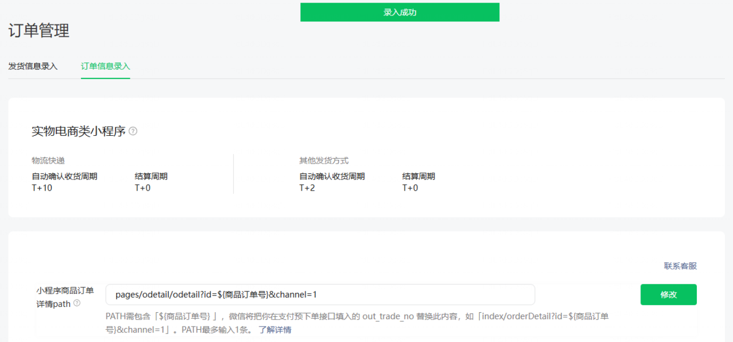733x342 pixels.
Task: Click the 订单管理 page title
Action: tap(39, 31)
